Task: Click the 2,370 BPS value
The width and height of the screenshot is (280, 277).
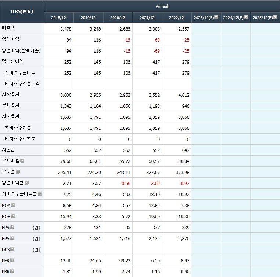Action: click(184, 239)
